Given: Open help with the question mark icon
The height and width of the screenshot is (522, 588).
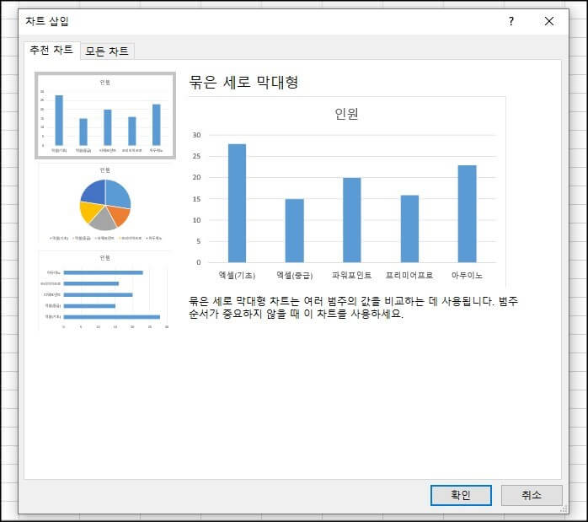Looking at the screenshot, I should point(511,21).
